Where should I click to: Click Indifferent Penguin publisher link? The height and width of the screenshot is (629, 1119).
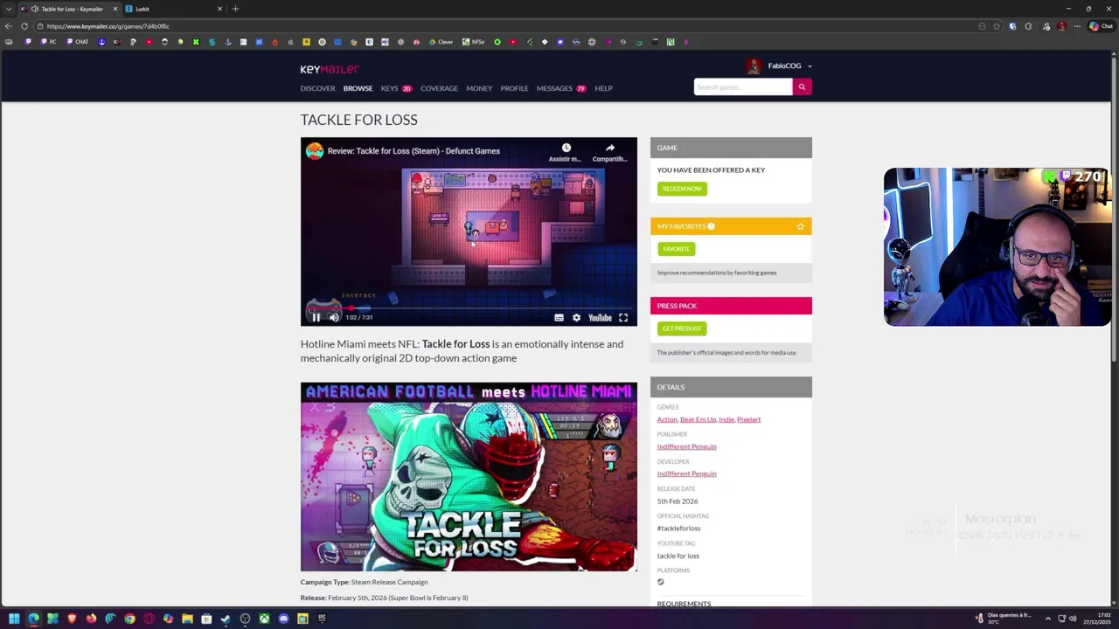click(686, 446)
